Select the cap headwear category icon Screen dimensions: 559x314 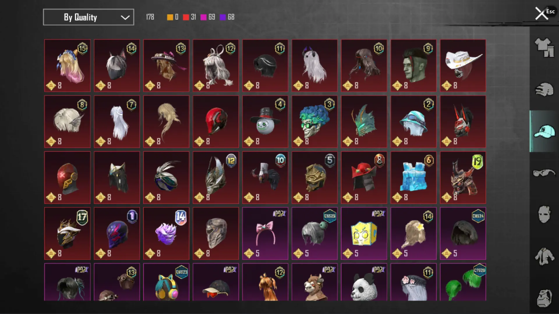pyautogui.click(x=544, y=131)
